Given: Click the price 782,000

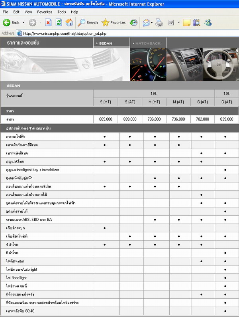Looking at the screenshot, I should pyautogui.click(x=202, y=119).
